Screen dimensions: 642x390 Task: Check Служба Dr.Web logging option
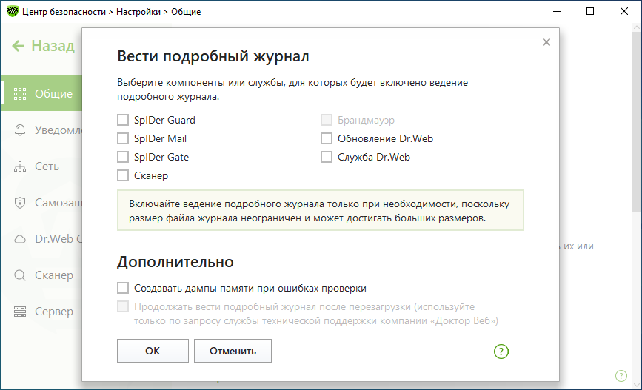click(x=327, y=157)
